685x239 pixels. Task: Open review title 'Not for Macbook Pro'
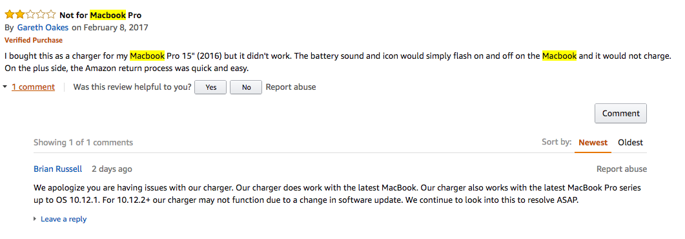[x=101, y=16]
